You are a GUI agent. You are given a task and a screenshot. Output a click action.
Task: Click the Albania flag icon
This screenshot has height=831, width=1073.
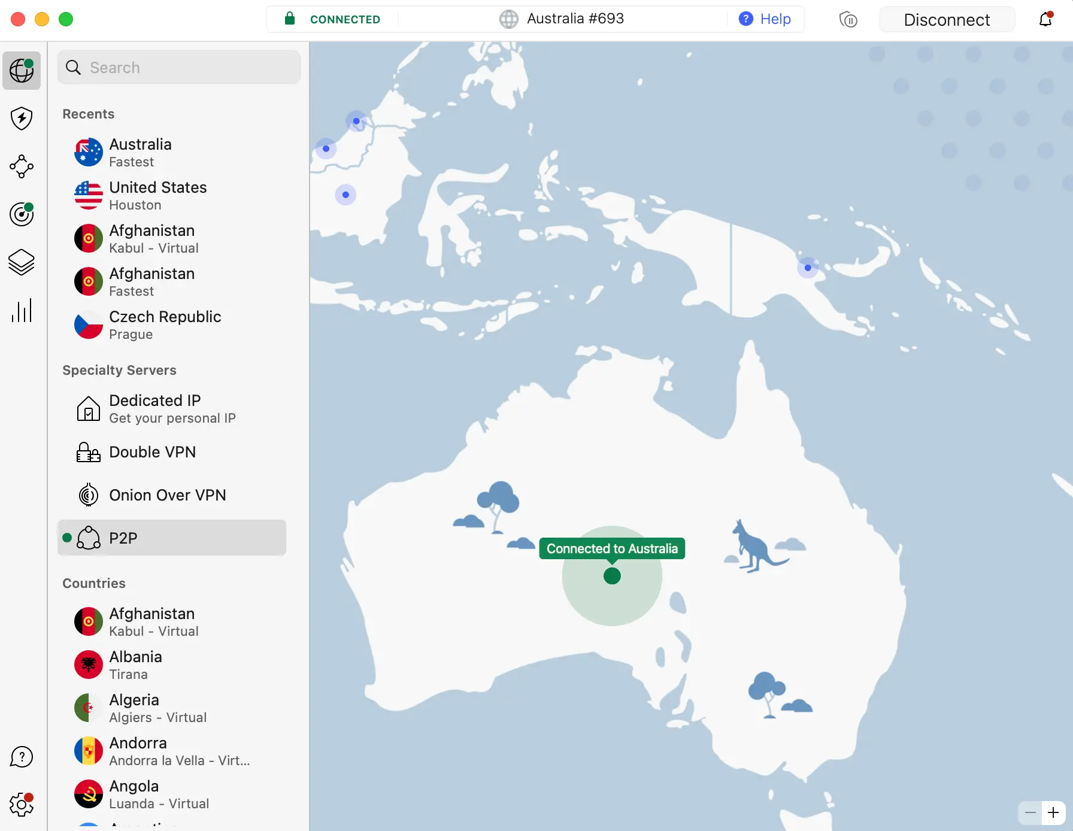click(89, 665)
